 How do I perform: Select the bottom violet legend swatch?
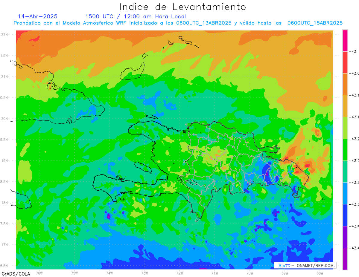pos(345,259)
